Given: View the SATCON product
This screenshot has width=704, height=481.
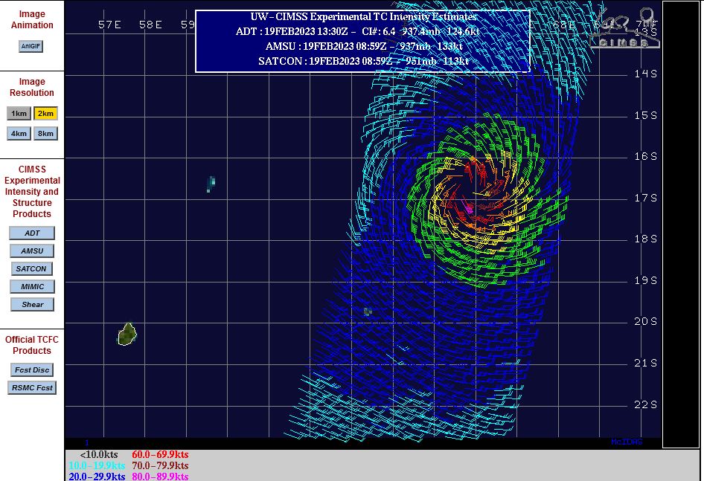Looking at the screenshot, I should (x=32, y=269).
